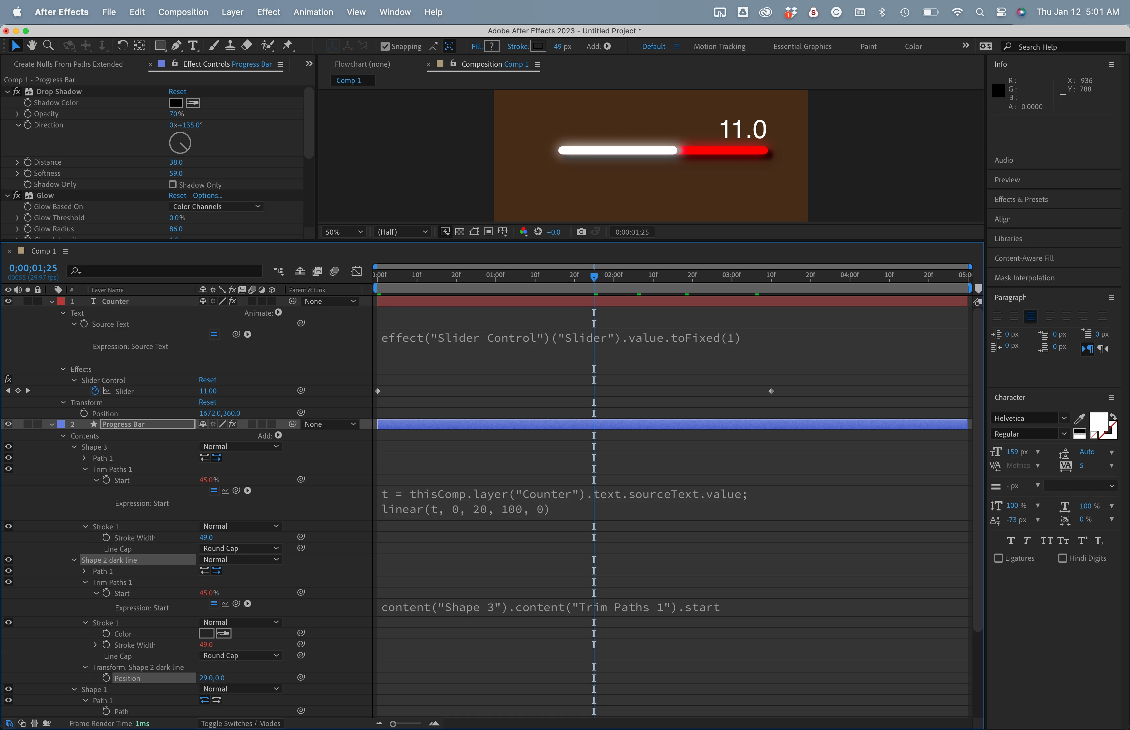
Task: Select the Hand tool
Action: point(32,45)
